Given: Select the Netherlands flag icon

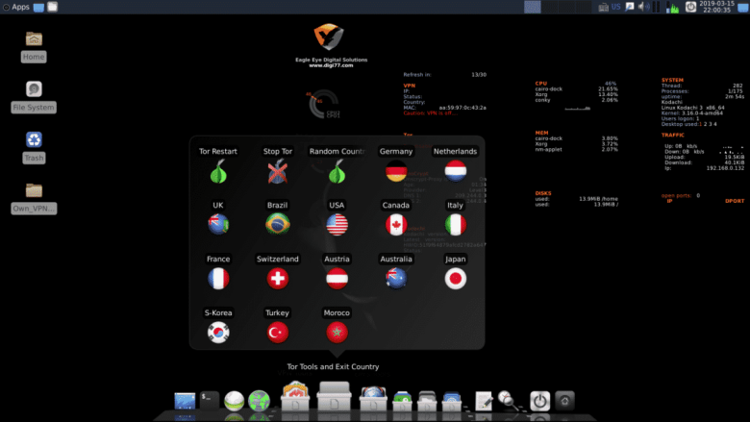Looking at the screenshot, I should coord(455,172).
